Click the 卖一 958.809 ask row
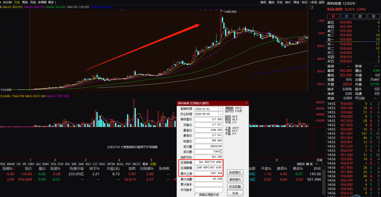 tap(353, 39)
